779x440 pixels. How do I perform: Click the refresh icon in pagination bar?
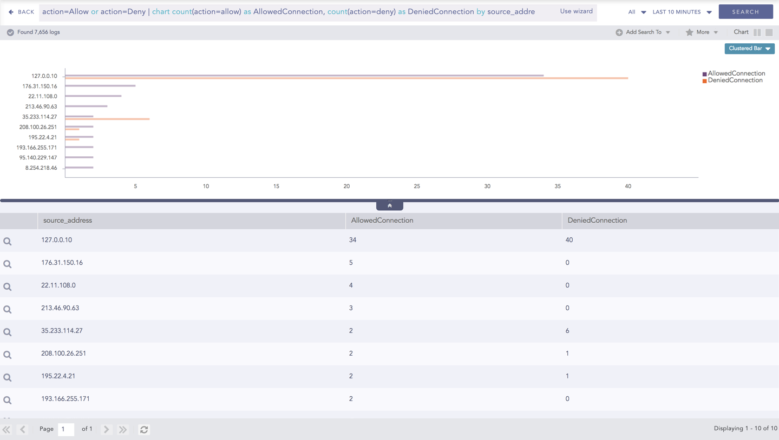[144, 430]
